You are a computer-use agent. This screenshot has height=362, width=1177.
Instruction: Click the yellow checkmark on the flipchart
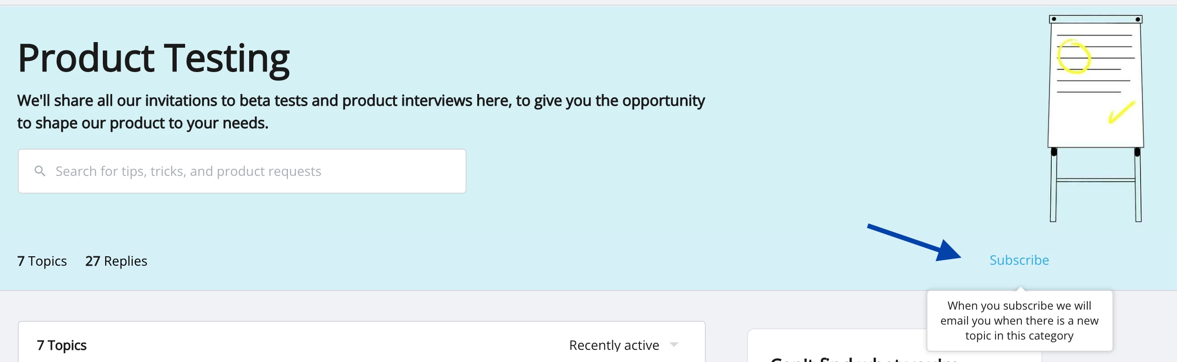[1121, 112]
